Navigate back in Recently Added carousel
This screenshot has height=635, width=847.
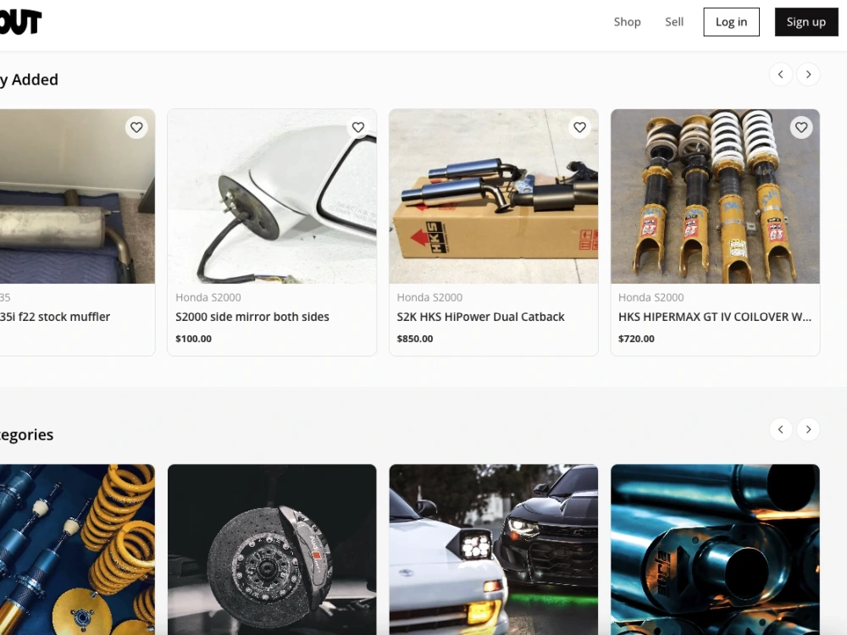pos(781,74)
